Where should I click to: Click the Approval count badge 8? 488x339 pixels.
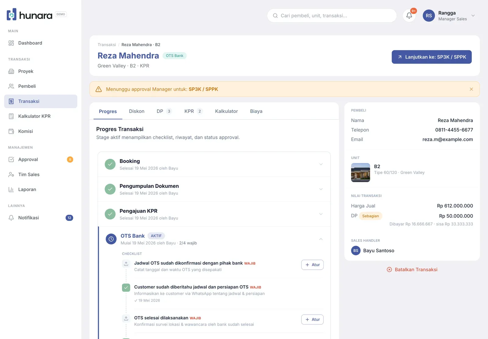70,160
